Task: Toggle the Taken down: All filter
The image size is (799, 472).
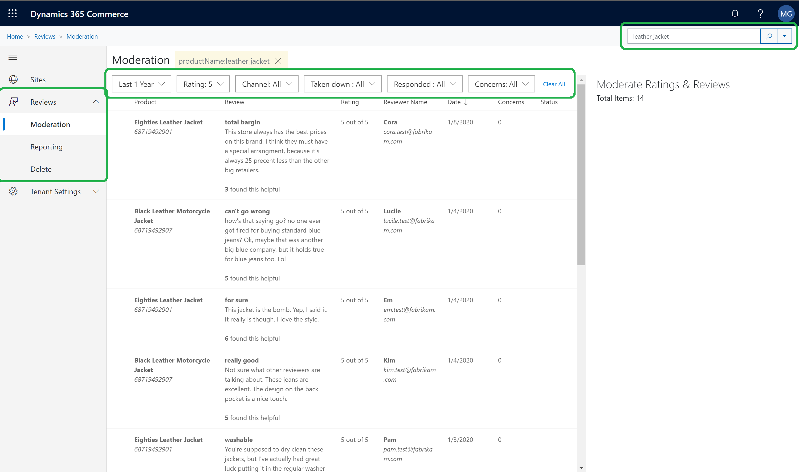Action: (x=342, y=84)
